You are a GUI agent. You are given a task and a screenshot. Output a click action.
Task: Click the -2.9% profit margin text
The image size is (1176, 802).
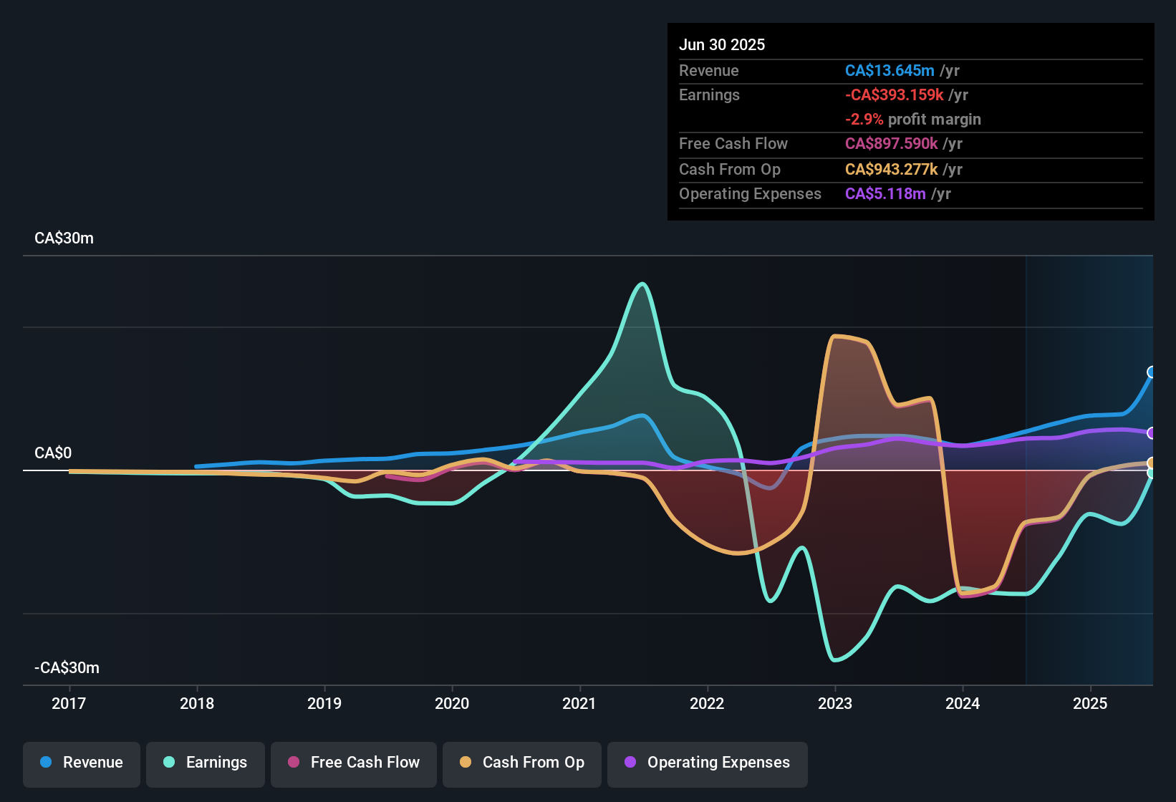pyautogui.click(x=913, y=119)
